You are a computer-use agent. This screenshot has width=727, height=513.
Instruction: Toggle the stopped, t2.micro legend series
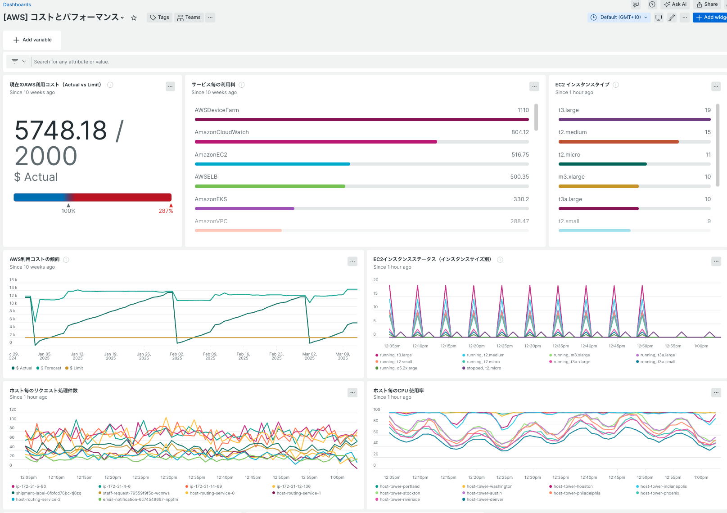point(482,368)
